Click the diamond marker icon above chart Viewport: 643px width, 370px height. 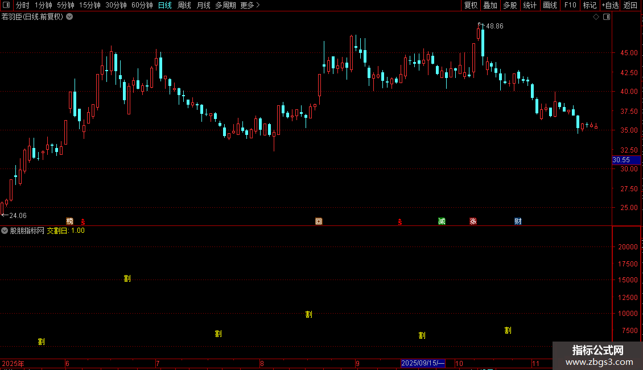596,17
